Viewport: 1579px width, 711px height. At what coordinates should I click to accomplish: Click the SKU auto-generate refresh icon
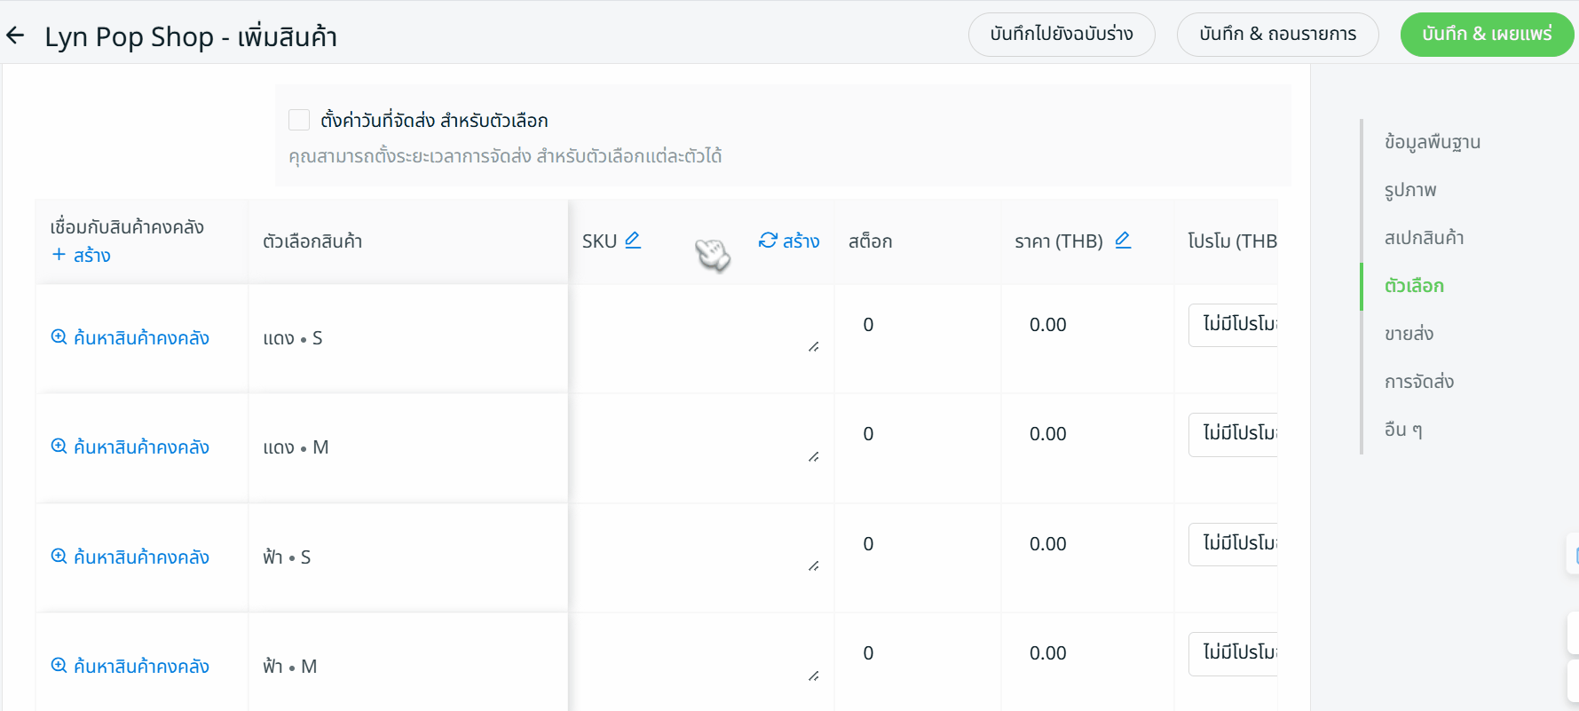[x=768, y=241]
